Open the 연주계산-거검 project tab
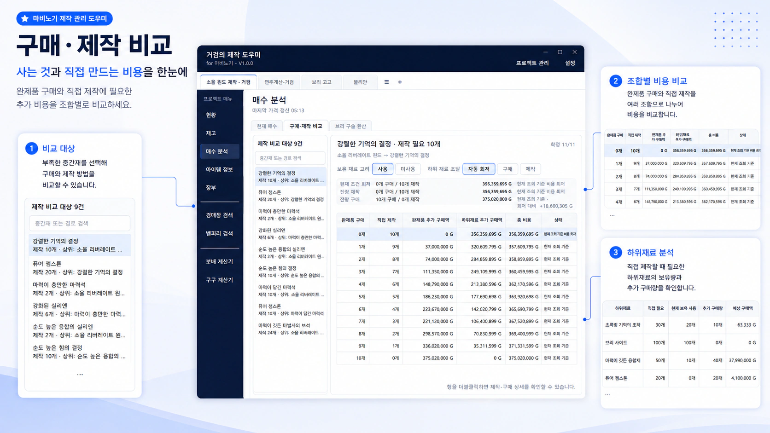Image resolution: width=770 pixels, height=433 pixels. point(279,82)
